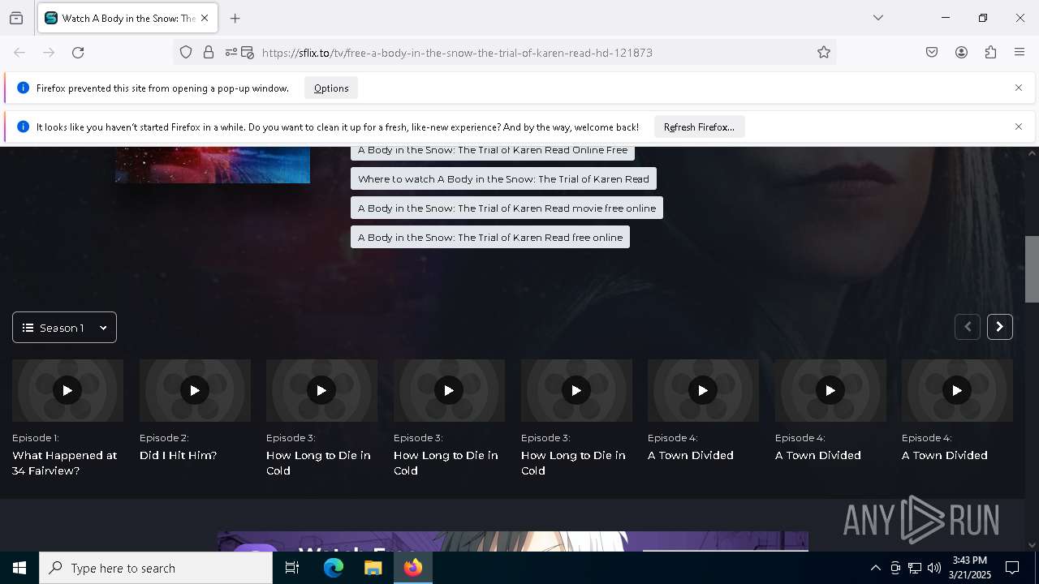Screen dimensions: 1039x584
Task: Bookmark this page with the star icon
Action: (824, 53)
